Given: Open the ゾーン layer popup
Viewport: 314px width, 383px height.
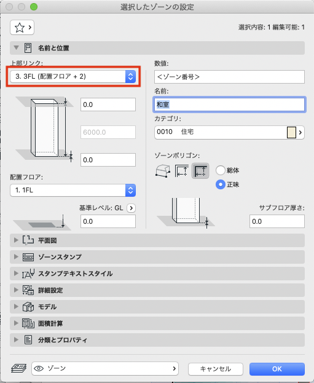Looking at the screenshot, I should point(105,368).
